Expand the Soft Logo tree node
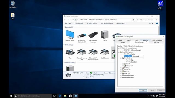The width and height of the screenshot is (175, 98). [121, 74]
